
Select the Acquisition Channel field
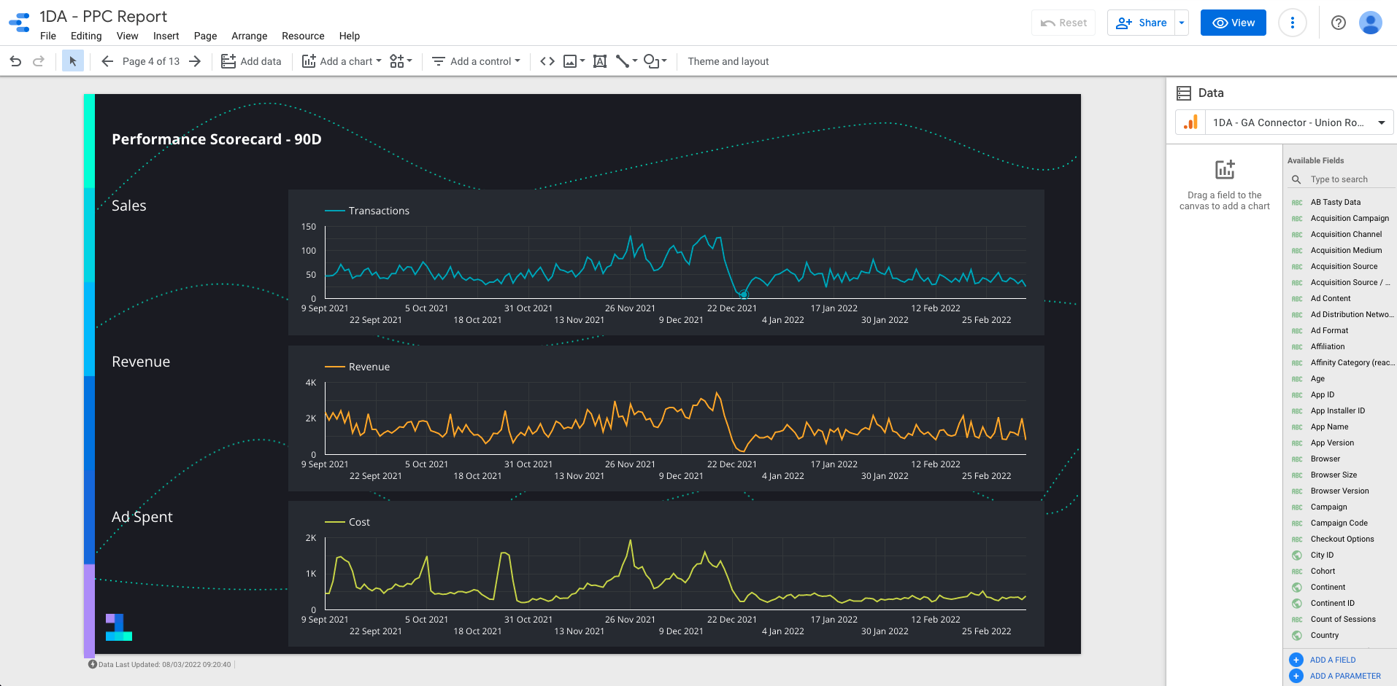[1346, 234]
